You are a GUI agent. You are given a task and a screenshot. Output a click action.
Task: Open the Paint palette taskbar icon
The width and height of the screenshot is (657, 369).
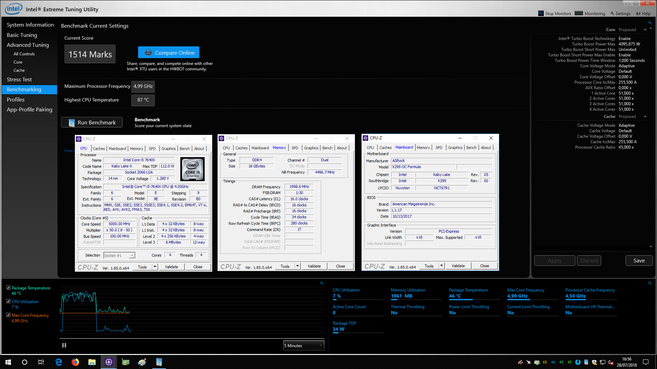pyautogui.click(x=142, y=362)
